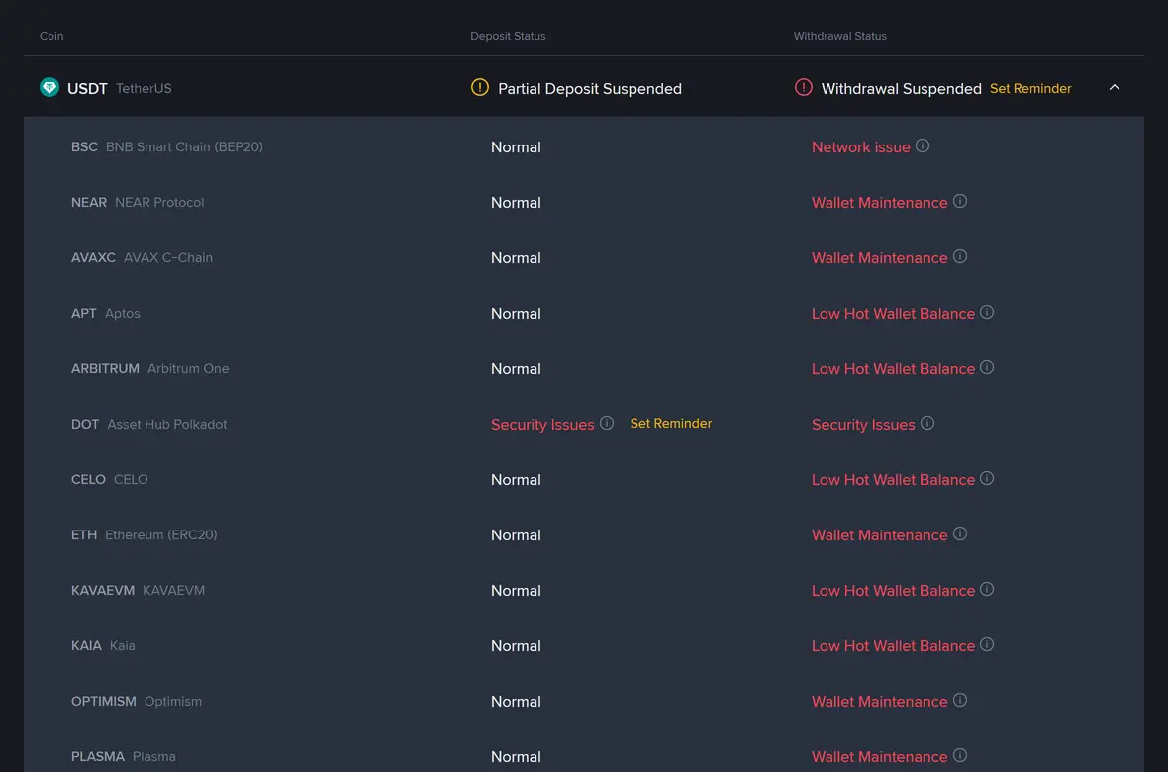This screenshot has height=772, width=1168.
Task: Open info icon for PLASMA Wallet Maintenance
Action: [x=960, y=755]
